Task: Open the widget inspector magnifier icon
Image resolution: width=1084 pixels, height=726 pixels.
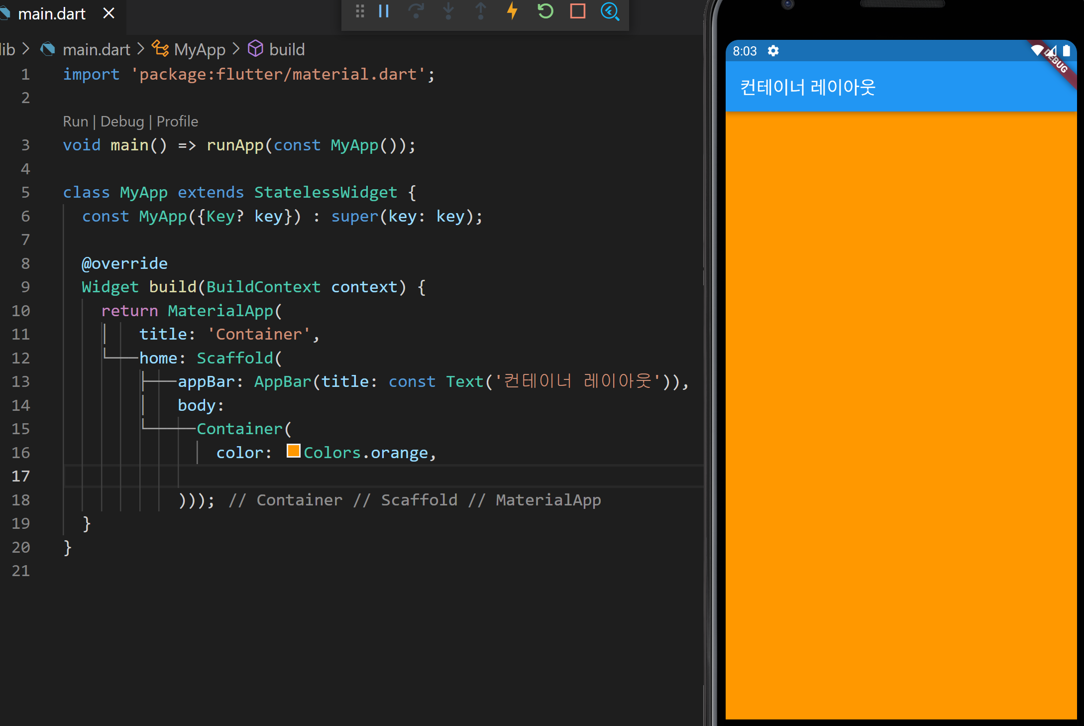Action: tap(610, 11)
